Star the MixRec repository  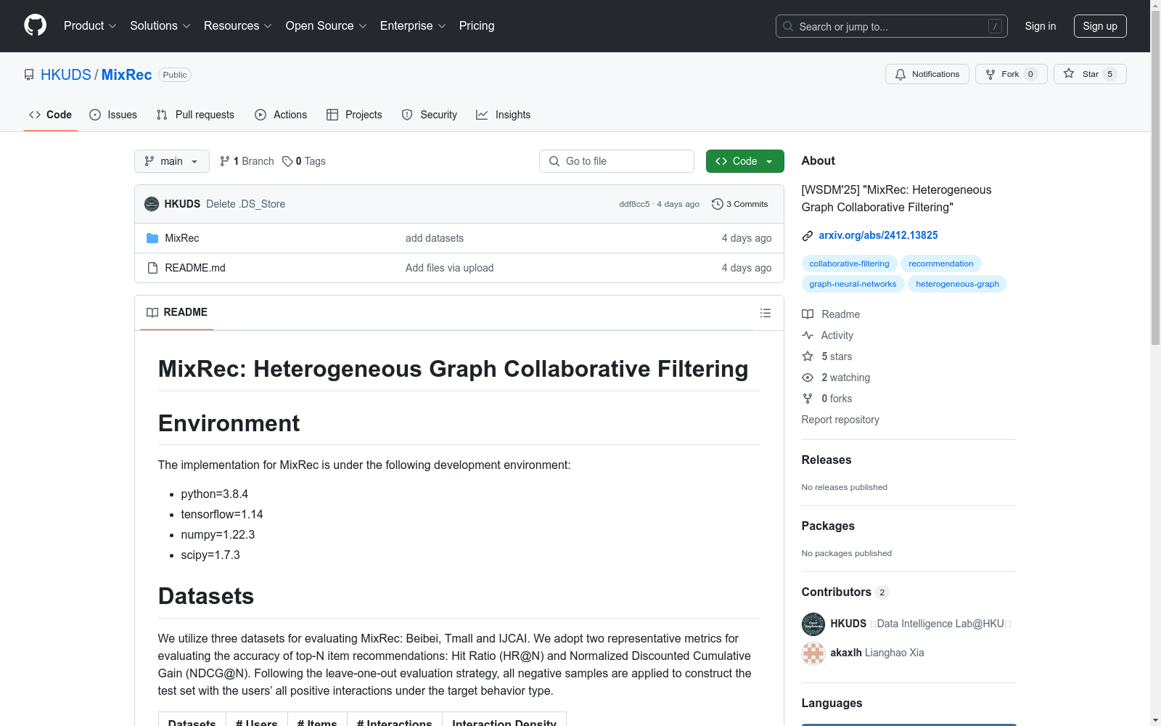coord(1089,74)
